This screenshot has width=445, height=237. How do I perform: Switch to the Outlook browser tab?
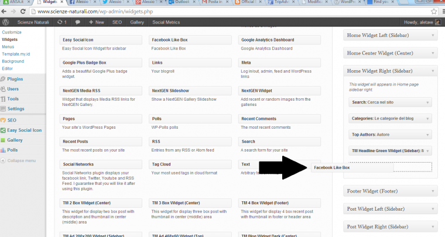(x=182, y=2)
